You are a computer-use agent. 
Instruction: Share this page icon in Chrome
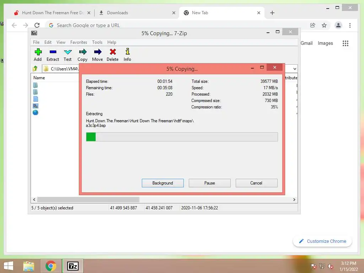[x=313, y=25]
